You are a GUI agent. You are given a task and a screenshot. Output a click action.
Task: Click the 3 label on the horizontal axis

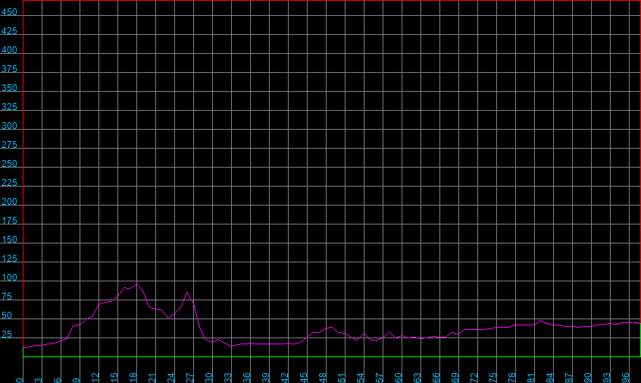pos(39,380)
